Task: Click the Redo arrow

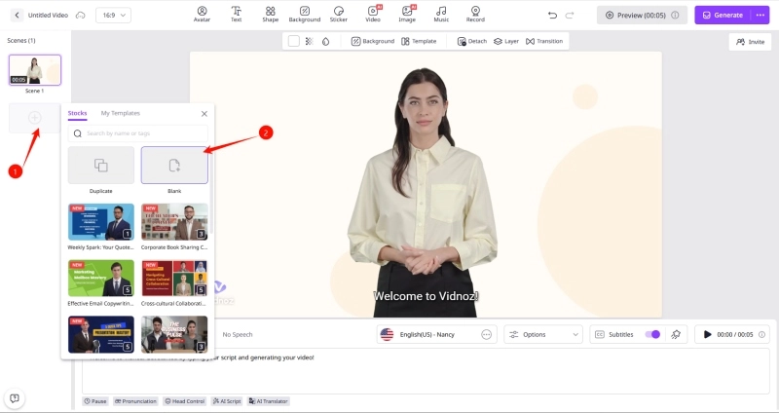Action: (x=570, y=16)
